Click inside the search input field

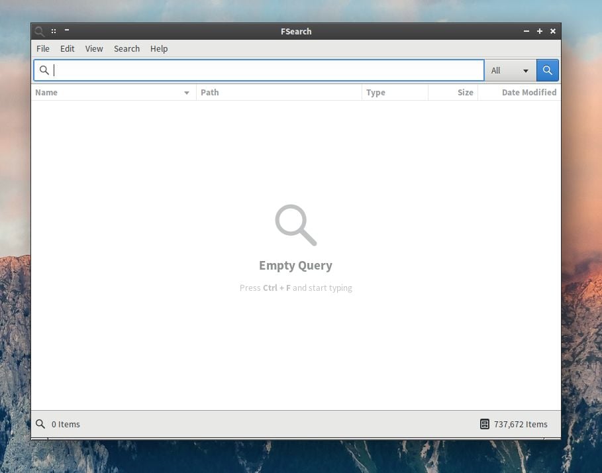click(x=265, y=70)
